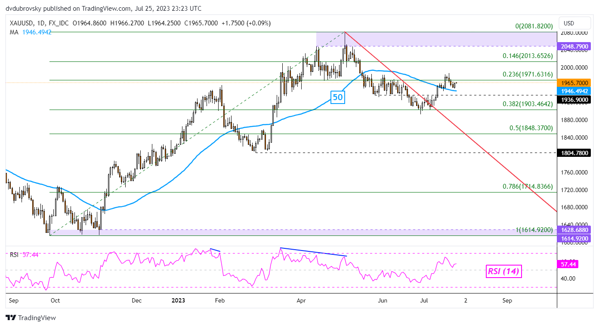
Task: Click the black 1936.9000 price level label
Action: [574, 100]
